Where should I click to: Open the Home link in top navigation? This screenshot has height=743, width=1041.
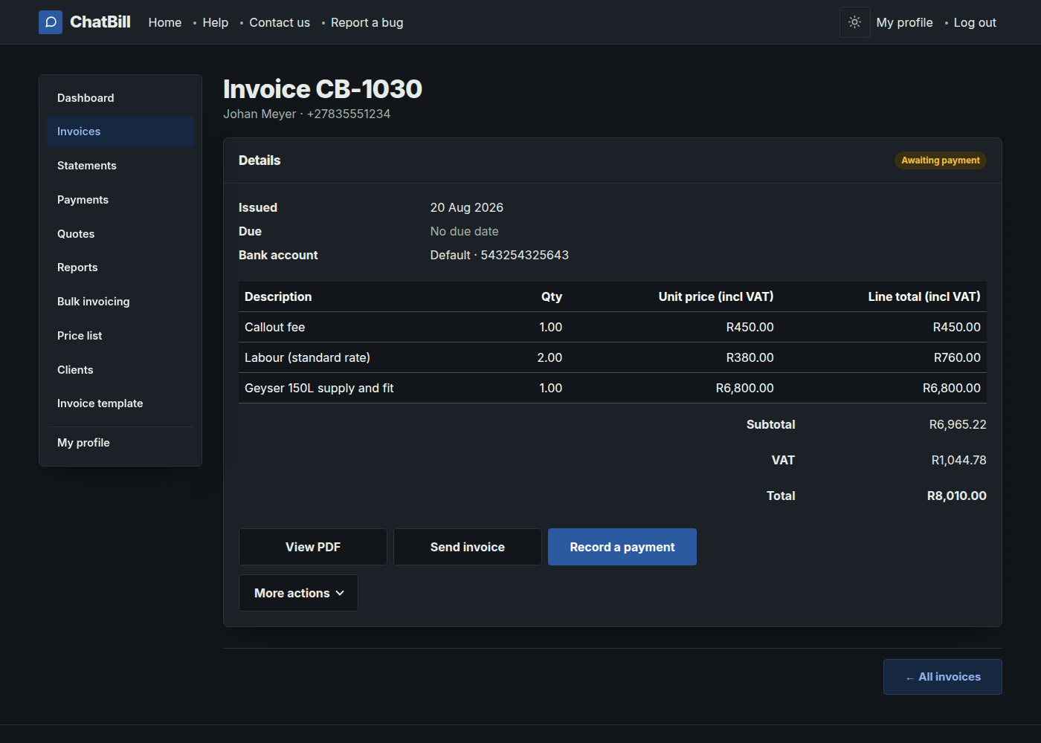pyautogui.click(x=165, y=22)
